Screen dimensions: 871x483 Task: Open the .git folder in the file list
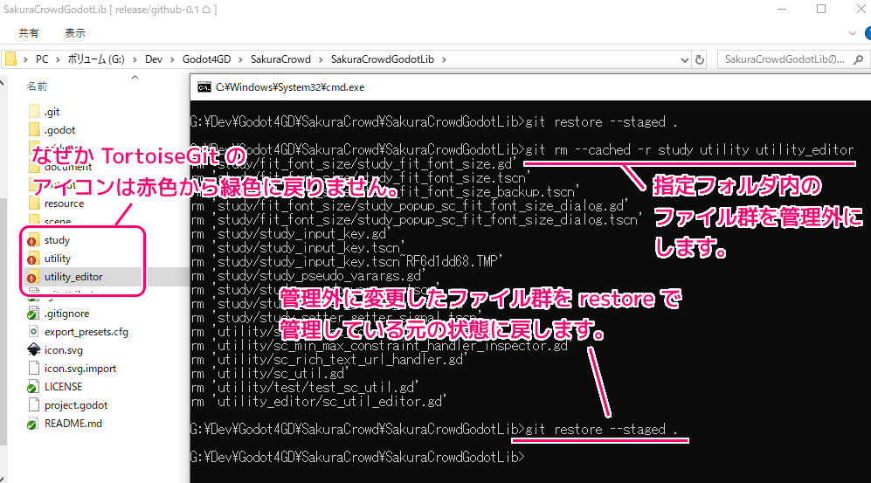point(51,112)
